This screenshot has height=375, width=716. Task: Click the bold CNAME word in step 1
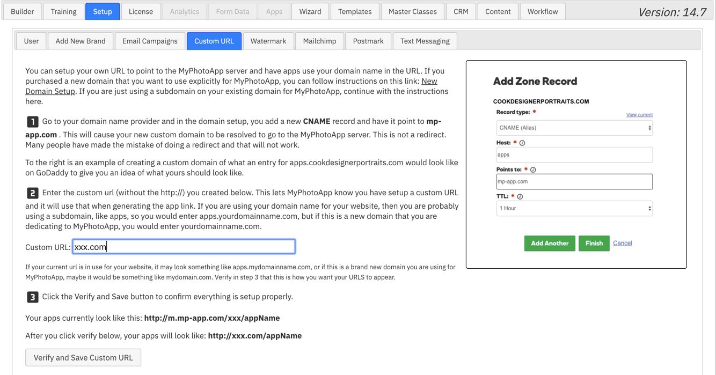point(317,121)
